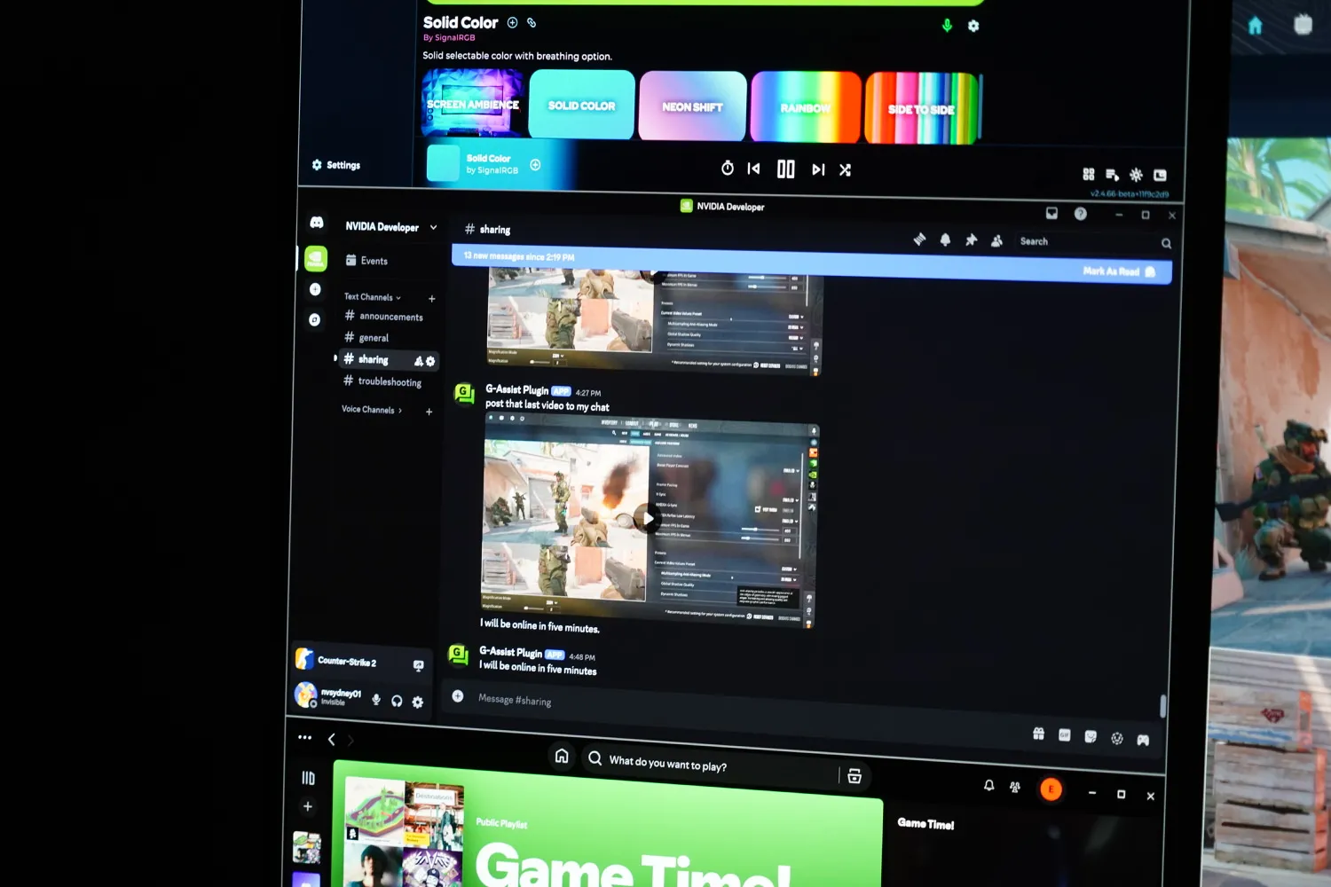This screenshot has height=887, width=1331.
Task: Skip to the next effect in SignalRGB
Action: pos(818,169)
